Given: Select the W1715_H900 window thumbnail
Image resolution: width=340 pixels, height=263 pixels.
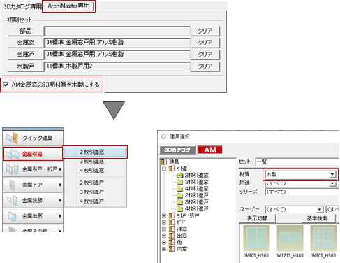Looking at the screenshot, I should click(290, 238).
